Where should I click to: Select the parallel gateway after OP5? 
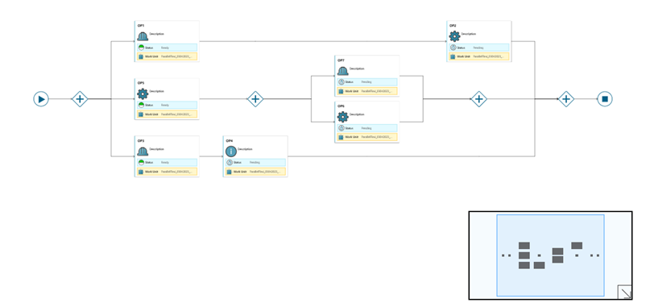[x=255, y=99]
